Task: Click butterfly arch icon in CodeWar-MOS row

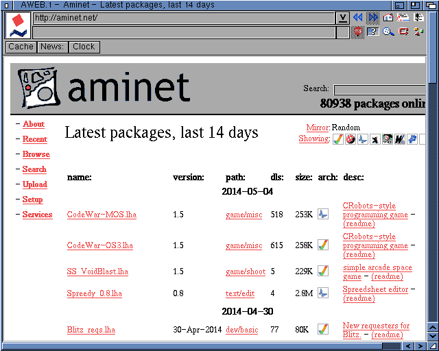Action: (x=323, y=214)
